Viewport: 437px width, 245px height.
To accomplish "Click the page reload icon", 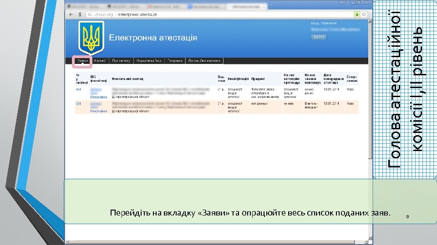I will (90, 15).
